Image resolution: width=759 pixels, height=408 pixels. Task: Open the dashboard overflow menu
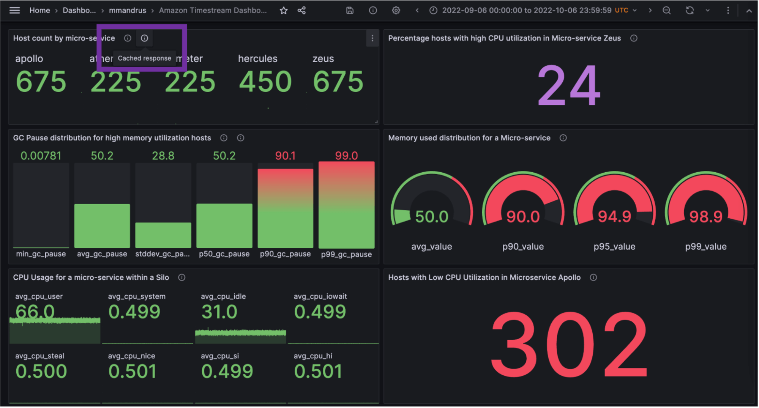pyautogui.click(x=728, y=10)
